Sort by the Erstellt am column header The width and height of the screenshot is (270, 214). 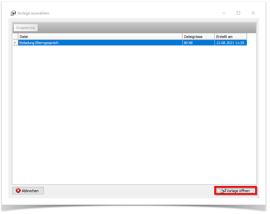[x=231, y=37]
